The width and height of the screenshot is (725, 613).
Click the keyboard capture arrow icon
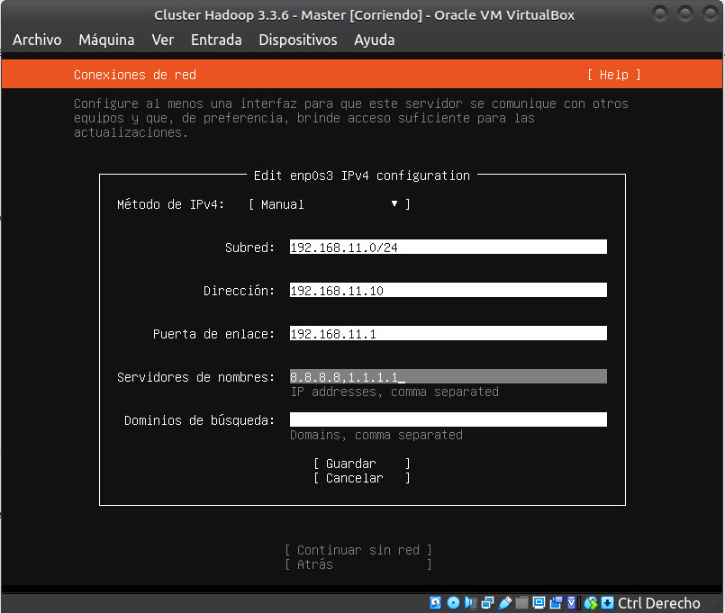pyautogui.click(x=607, y=603)
